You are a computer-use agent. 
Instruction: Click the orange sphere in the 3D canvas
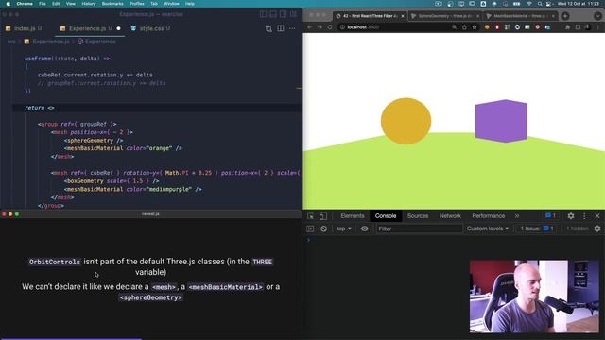pyautogui.click(x=406, y=121)
